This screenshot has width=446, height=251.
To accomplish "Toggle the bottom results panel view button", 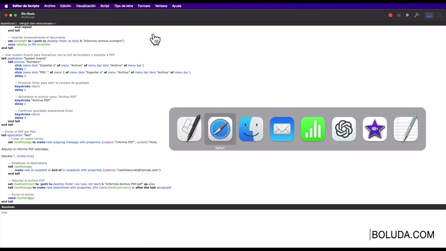I will click(x=429, y=15).
